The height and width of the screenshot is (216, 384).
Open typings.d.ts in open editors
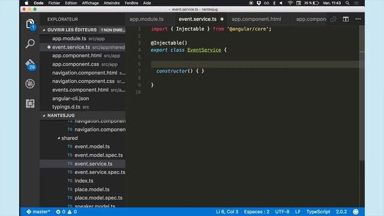click(83, 107)
